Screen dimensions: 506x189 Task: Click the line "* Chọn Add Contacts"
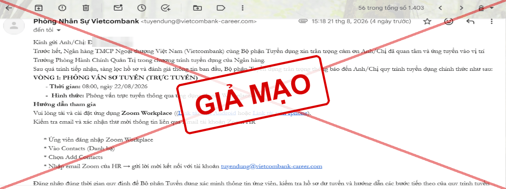(x=73, y=157)
